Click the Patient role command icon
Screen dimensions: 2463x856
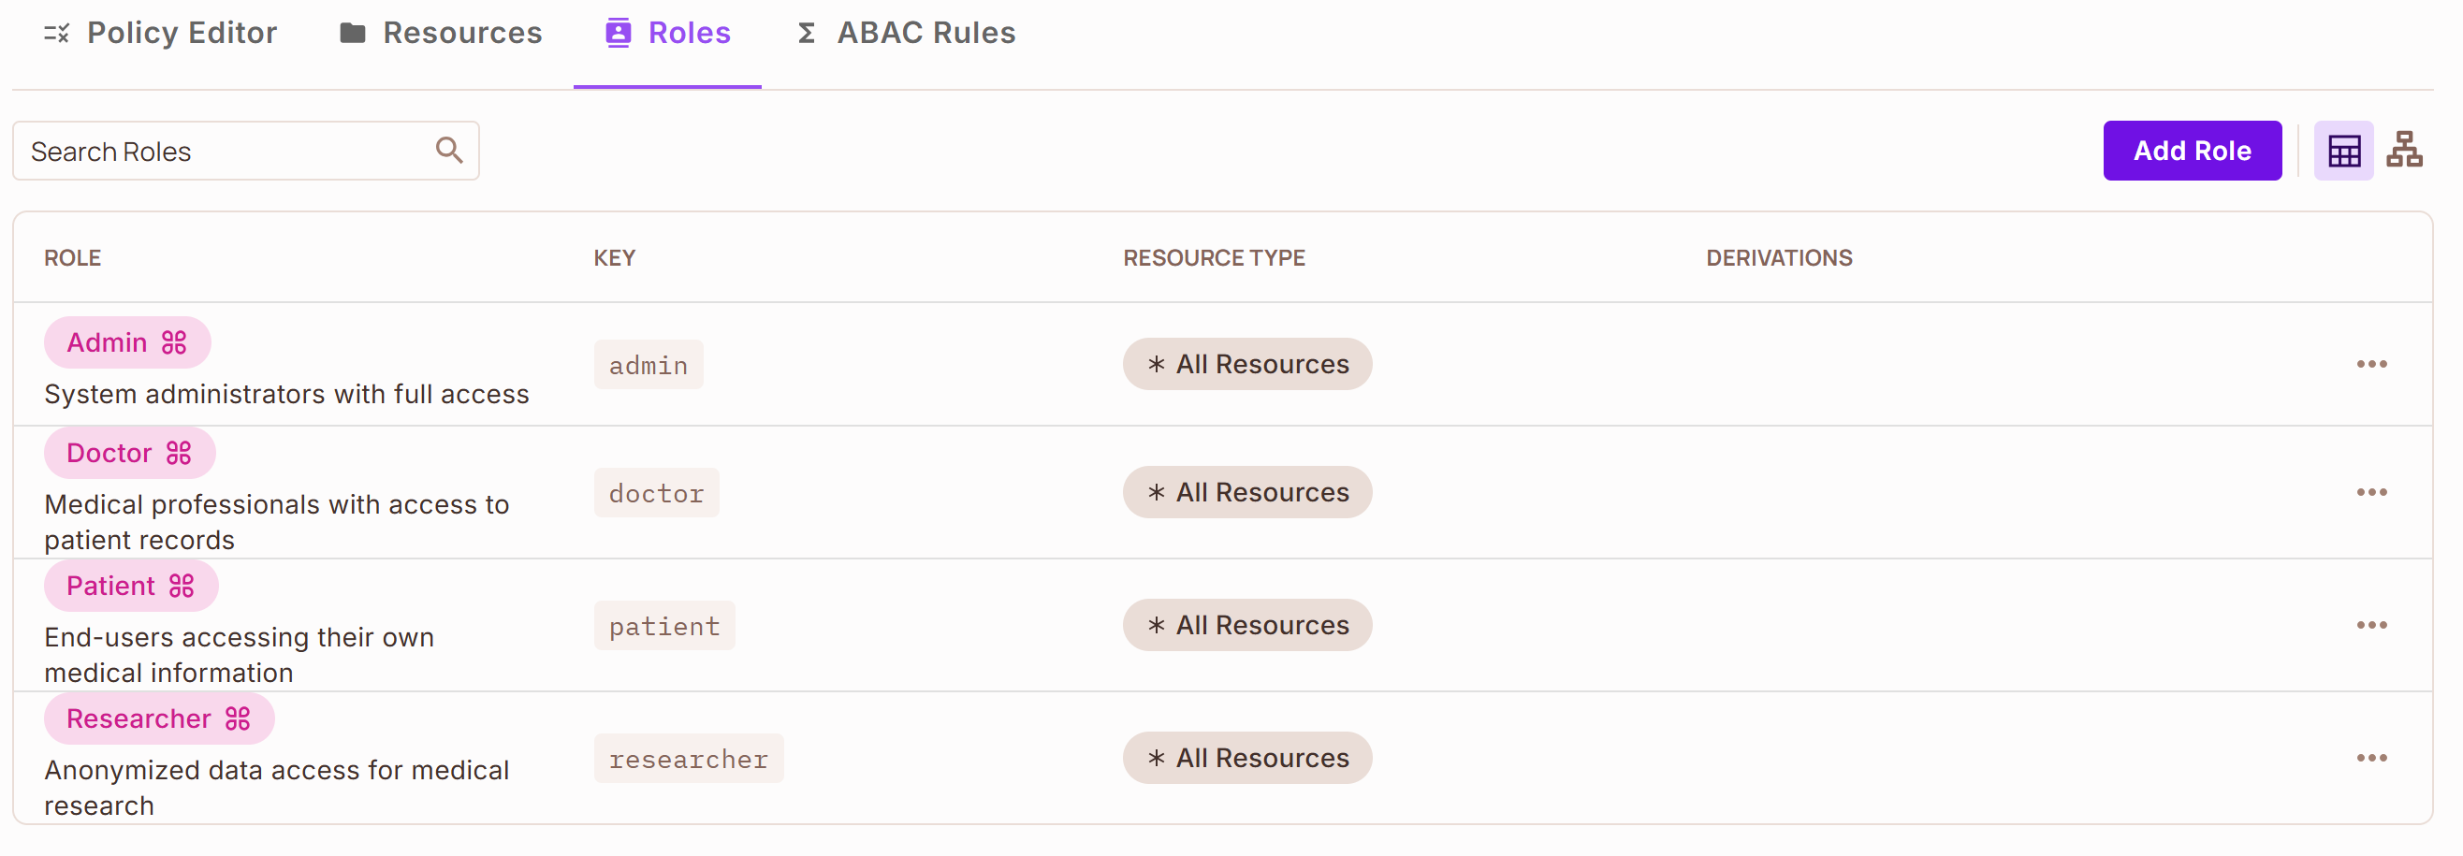182,586
